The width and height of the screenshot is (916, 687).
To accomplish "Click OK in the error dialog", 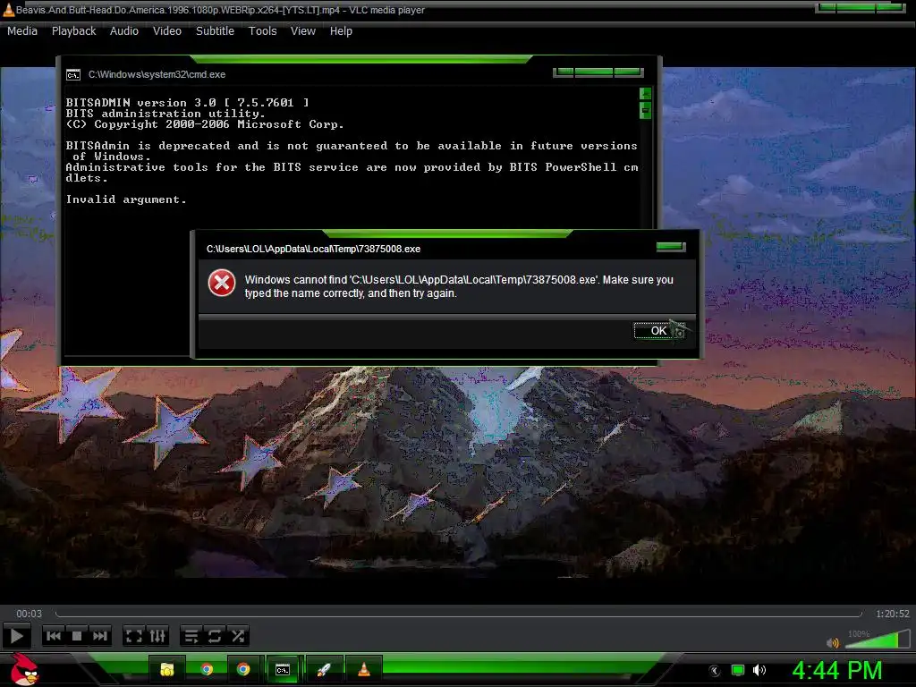I will [659, 331].
